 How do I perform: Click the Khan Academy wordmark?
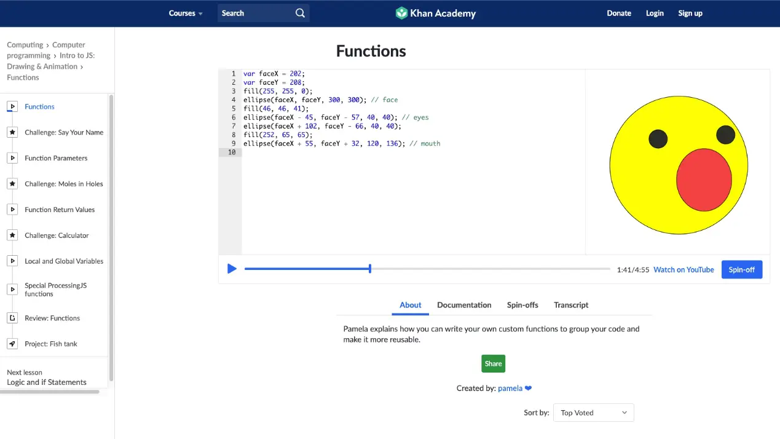click(x=443, y=13)
